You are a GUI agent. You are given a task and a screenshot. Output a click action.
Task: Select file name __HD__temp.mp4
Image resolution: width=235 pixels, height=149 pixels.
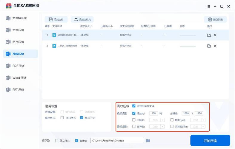coord(67,46)
